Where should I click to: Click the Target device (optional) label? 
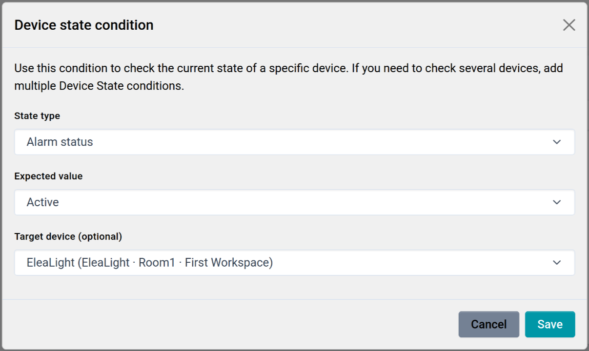click(68, 236)
